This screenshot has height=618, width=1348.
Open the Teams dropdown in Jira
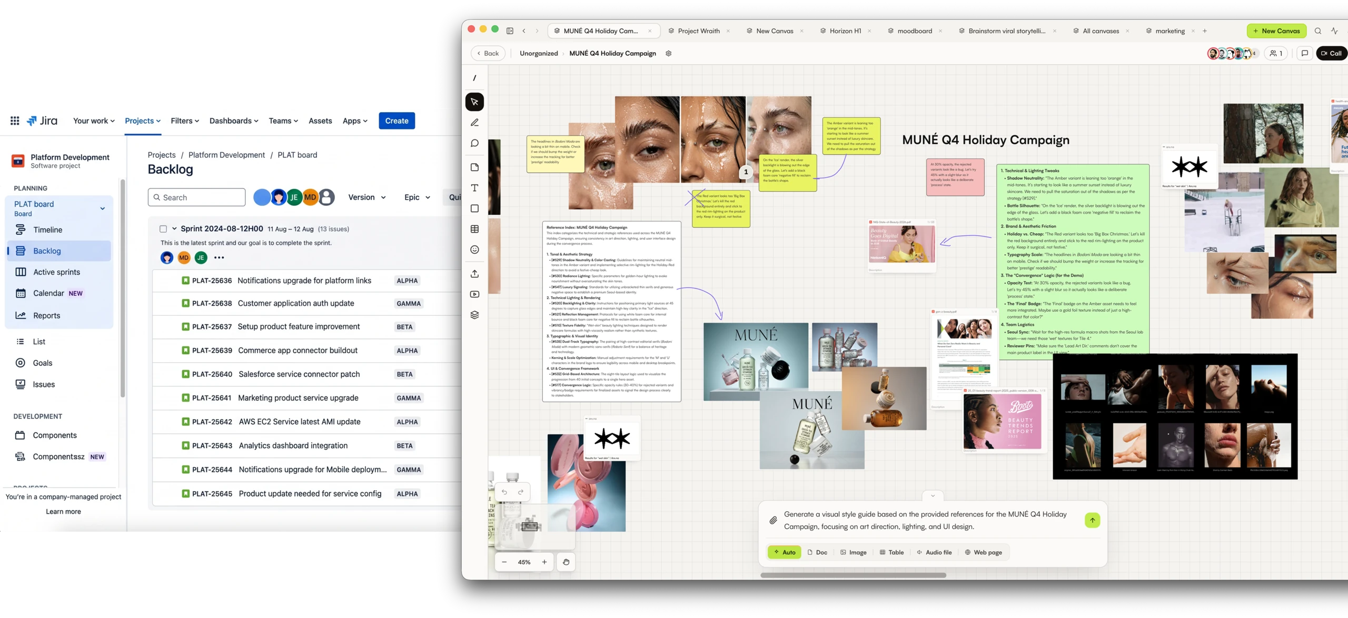tap(283, 121)
